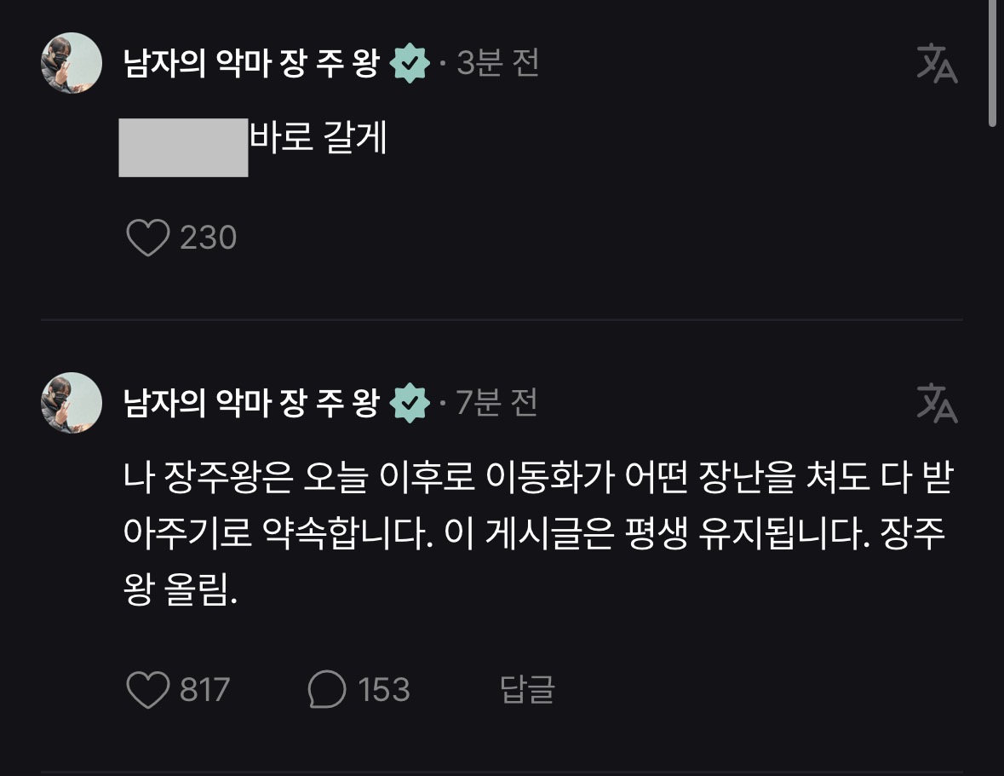Click the 3분 전 timestamp
The height and width of the screenshot is (776, 1004).
coord(498,64)
